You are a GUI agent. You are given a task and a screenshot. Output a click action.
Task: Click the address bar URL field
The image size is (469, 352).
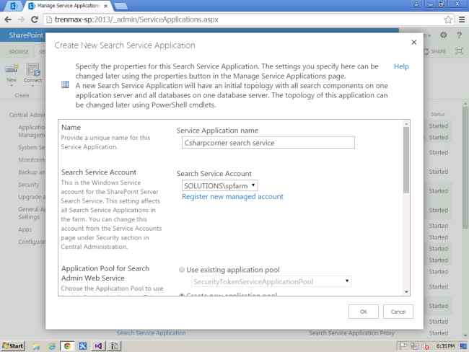click(x=244, y=19)
